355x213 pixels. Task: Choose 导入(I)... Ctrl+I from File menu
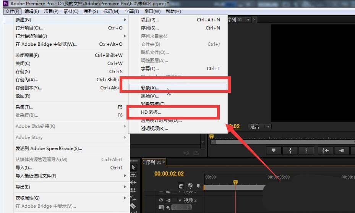pos(66,168)
